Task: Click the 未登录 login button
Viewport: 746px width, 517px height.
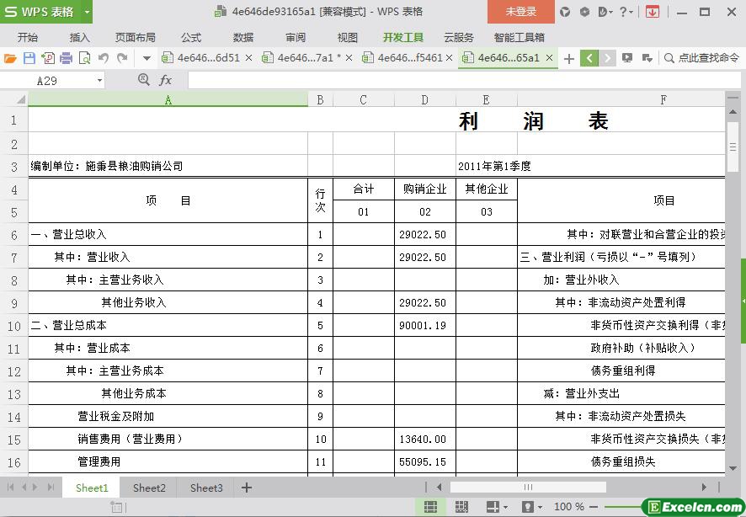Action: click(520, 12)
